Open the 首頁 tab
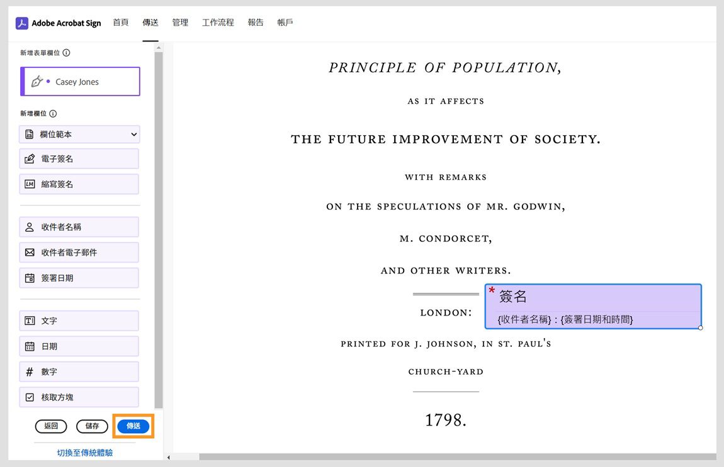 coord(120,23)
